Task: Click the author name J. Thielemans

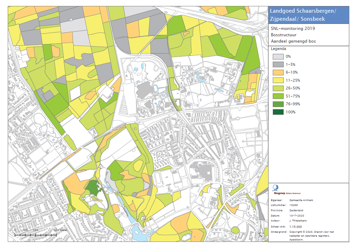Action: tap(299, 220)
